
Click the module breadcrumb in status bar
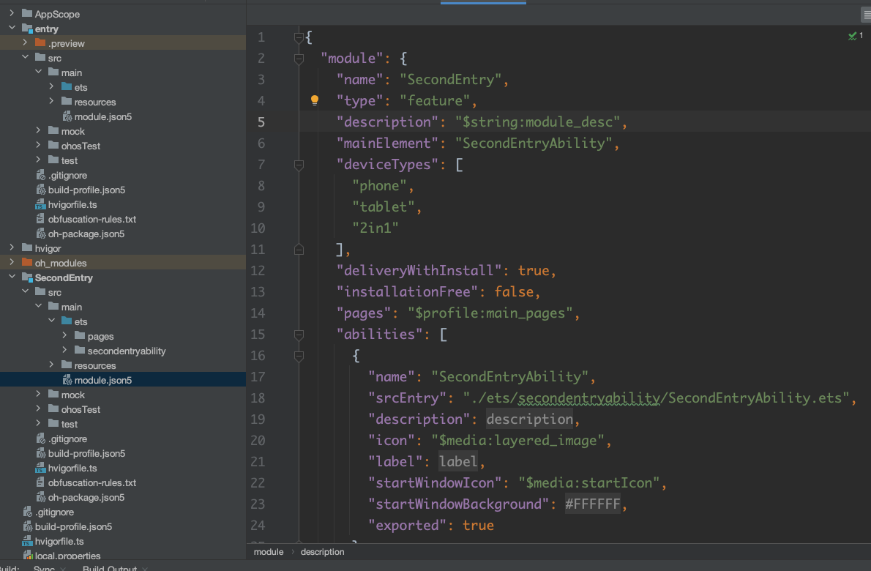pyautogui.click(x=269, y=551)
